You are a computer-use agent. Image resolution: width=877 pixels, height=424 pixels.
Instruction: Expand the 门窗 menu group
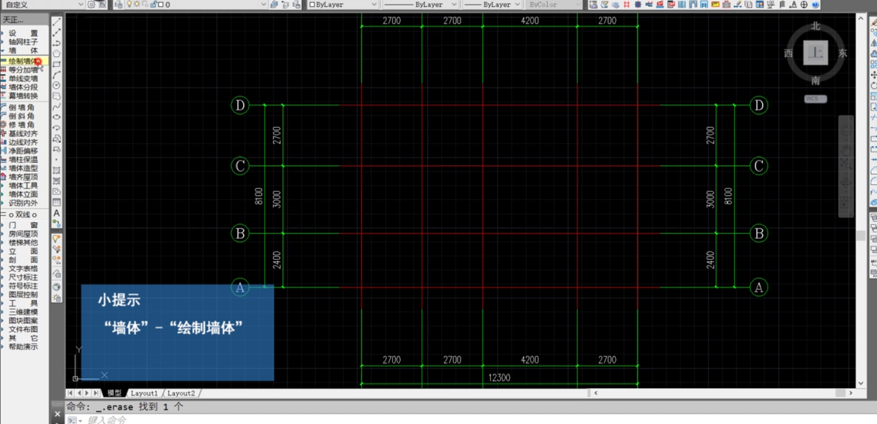23,225
